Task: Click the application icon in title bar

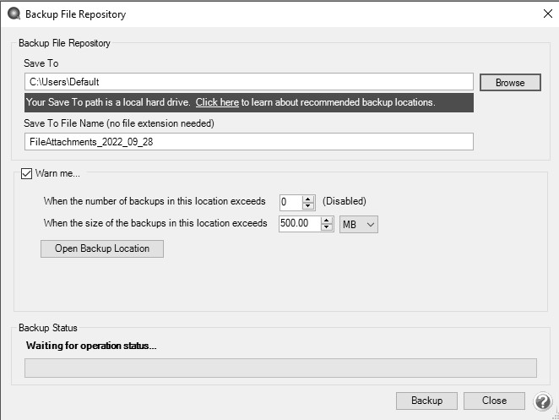Action: tap(12, 14)
